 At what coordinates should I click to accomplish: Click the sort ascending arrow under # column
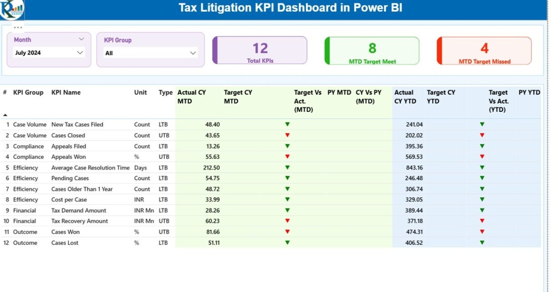[x=5, y=115]
